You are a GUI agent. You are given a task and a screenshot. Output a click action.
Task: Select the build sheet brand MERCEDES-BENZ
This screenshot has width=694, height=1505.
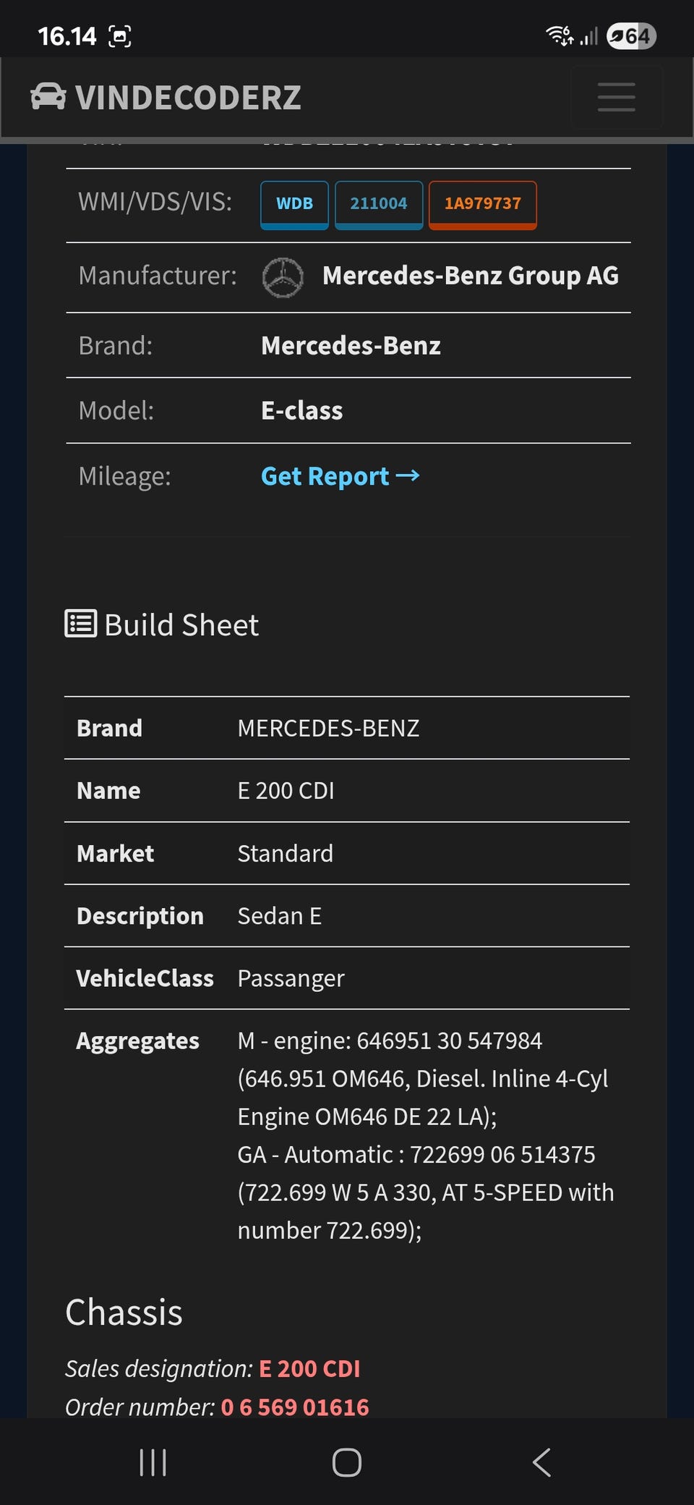coord(328,728)
